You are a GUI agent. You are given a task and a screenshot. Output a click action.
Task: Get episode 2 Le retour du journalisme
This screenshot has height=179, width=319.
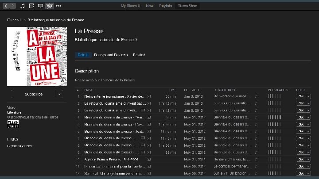[301, 103]
